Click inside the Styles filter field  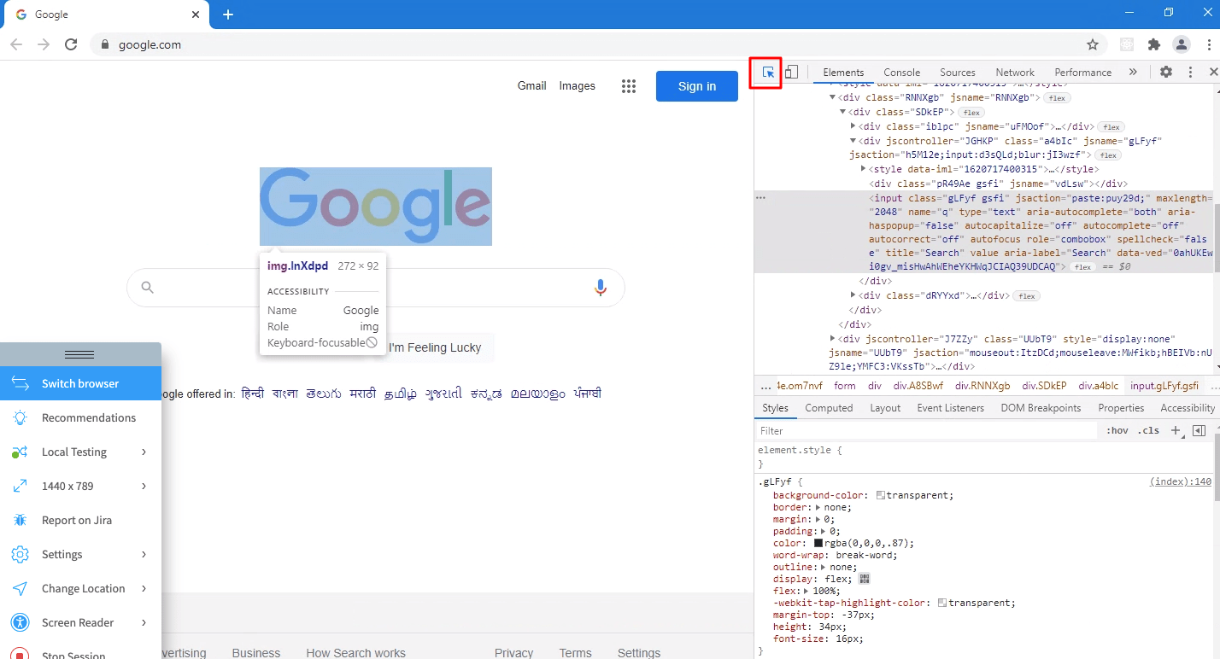pyautogui.click(x=854, y=430)
